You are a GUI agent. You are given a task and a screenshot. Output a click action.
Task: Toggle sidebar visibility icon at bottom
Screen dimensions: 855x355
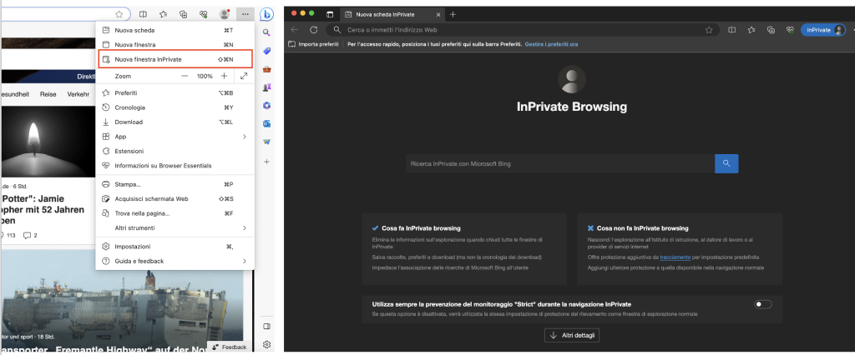pyautogui.click(x=266, y=326)
